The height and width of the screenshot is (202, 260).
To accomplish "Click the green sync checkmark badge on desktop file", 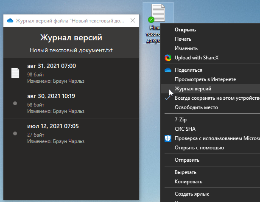I will point(151,20).
